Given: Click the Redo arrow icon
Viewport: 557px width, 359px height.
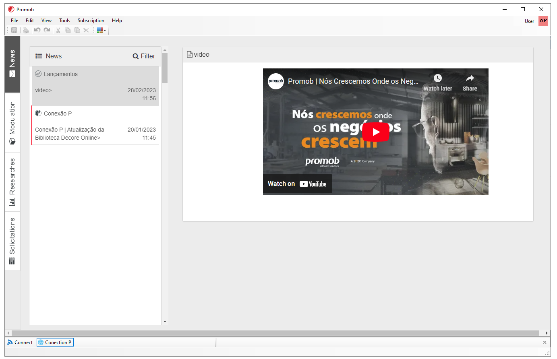Looking at the screenshot, I should (47, 30).
